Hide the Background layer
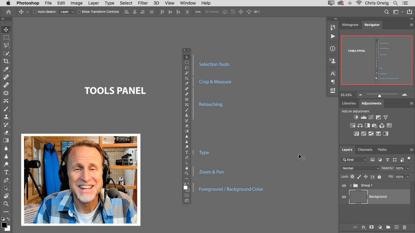The height and width of the screenshot is (233, 415). (344, 197)
